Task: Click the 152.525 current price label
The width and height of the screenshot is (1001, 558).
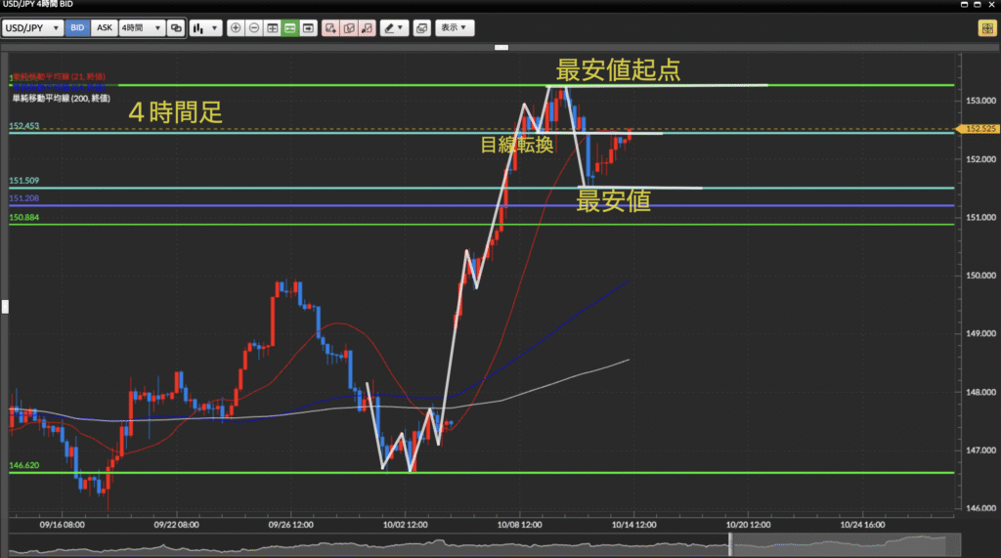Action: (x=979, y=129)
